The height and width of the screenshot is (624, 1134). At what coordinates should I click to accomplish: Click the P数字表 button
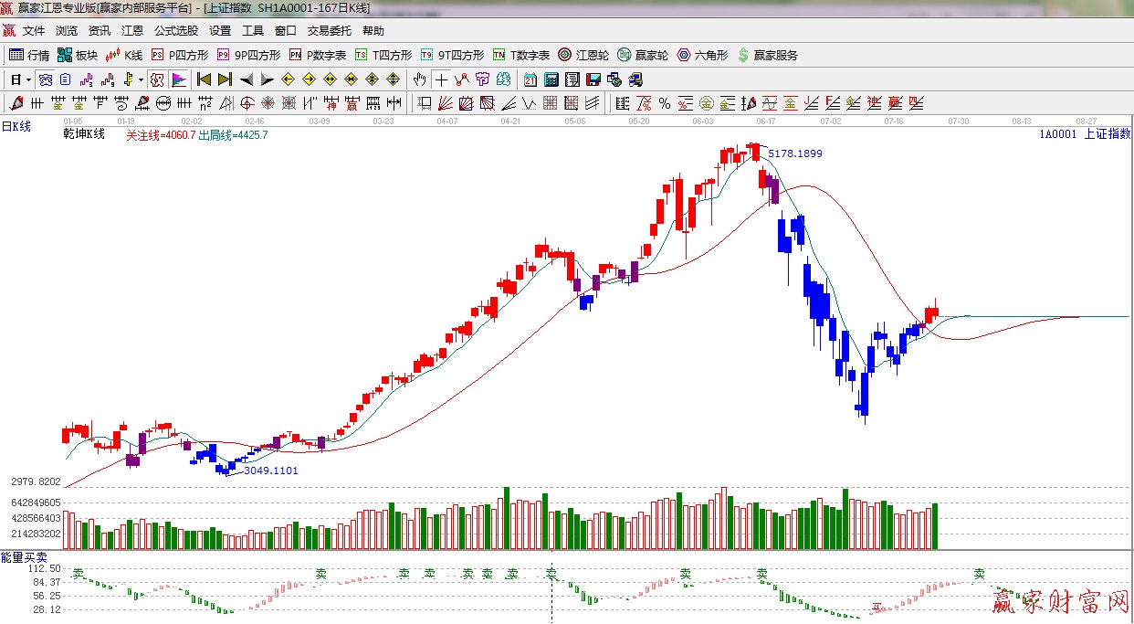pyautogui.click(x=318, y=55)
